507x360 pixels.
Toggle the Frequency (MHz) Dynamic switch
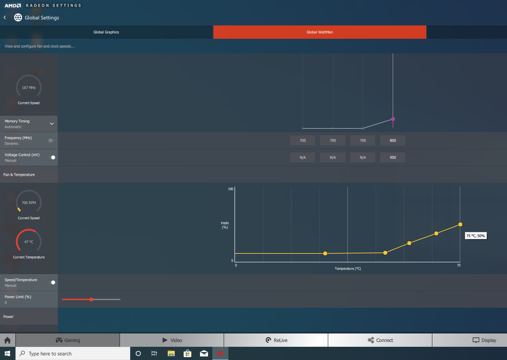(x=51, y=140)
